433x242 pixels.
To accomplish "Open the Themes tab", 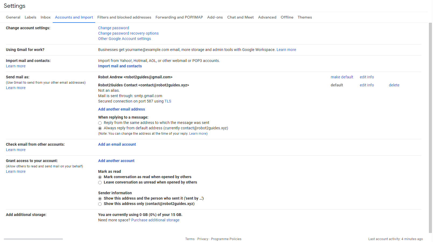I will point(304,17).
